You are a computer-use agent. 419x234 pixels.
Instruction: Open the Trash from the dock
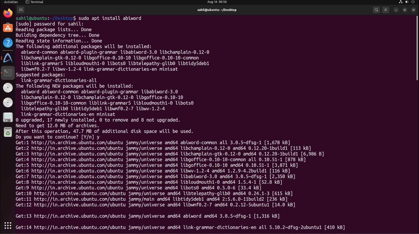(8, 132)
